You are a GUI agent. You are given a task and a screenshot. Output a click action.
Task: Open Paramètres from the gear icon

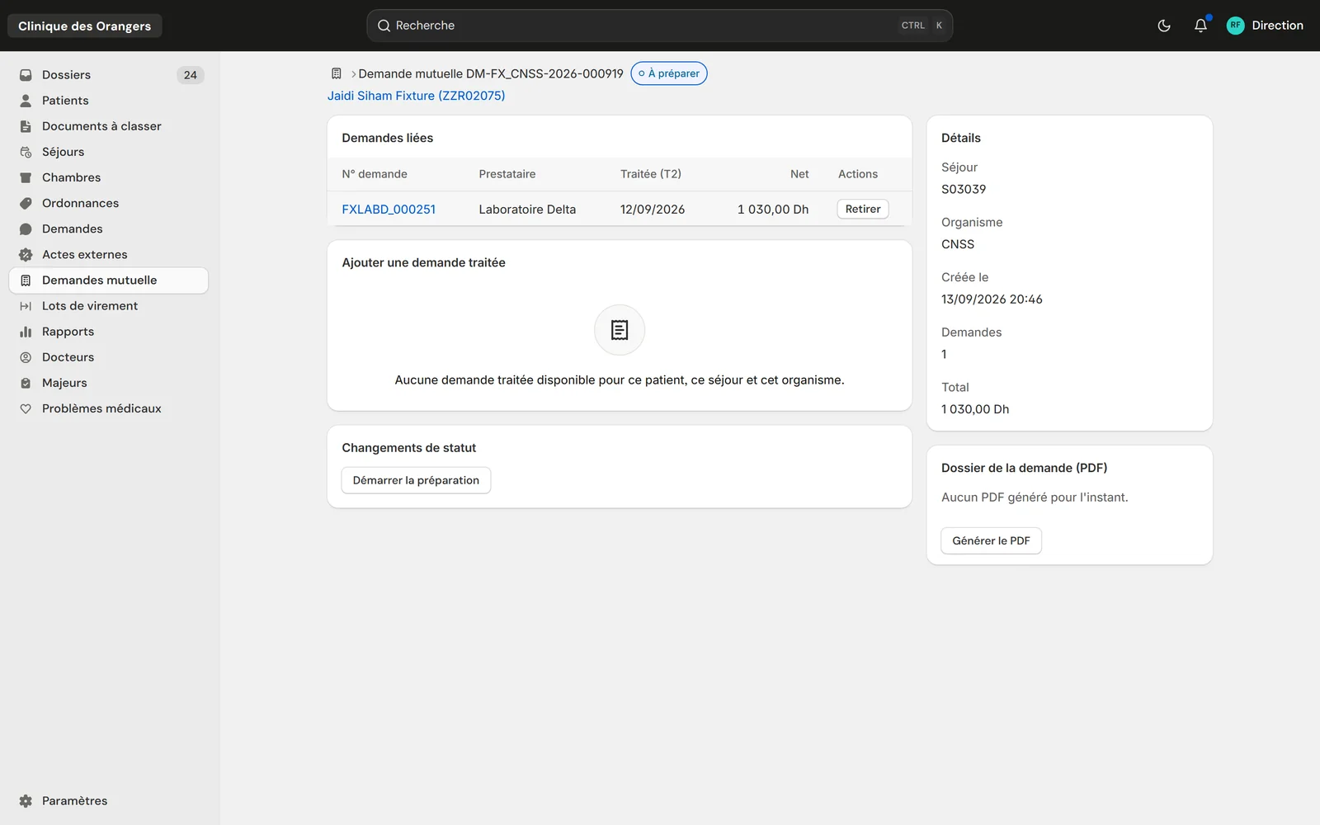[x=26, y=801]
